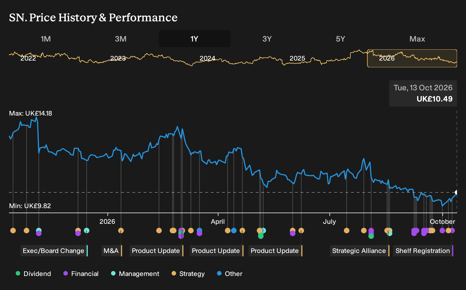Select the 3M time range tab

click(x=121, y=39)
